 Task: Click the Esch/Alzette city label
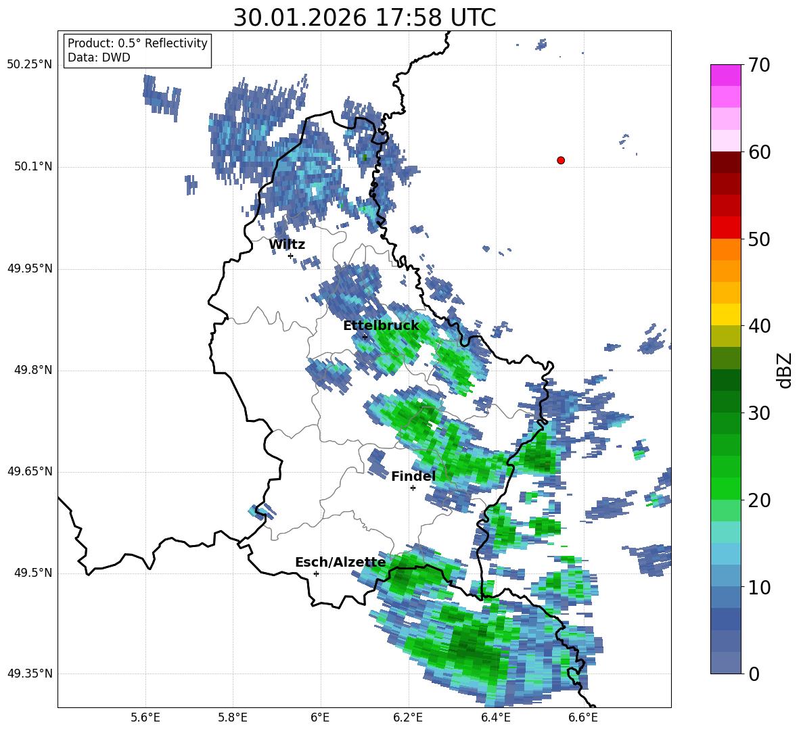(x=341, y=563)
